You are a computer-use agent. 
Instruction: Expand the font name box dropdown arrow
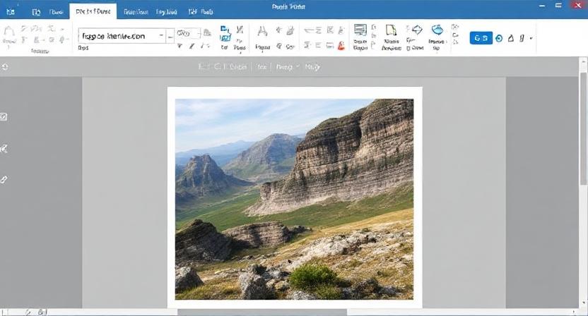[x=161, y=36]
